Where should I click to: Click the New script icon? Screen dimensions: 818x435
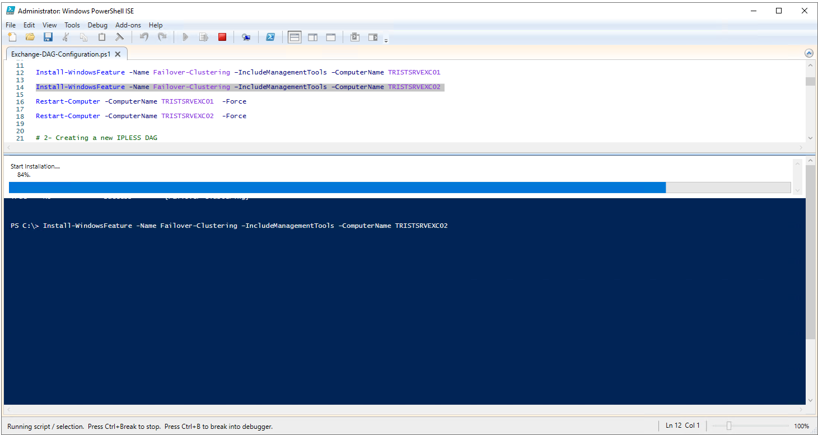[x=12, y=37]
